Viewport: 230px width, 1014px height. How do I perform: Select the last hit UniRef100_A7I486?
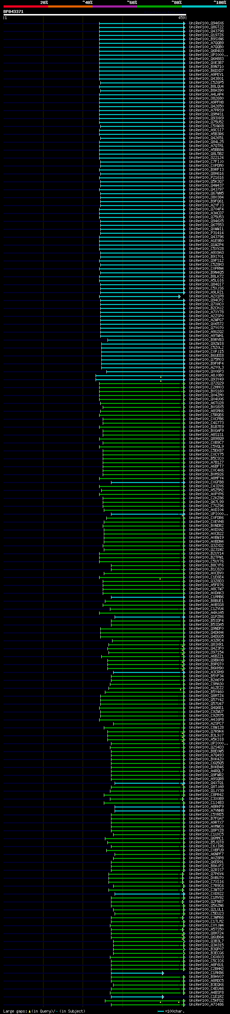206,1004
